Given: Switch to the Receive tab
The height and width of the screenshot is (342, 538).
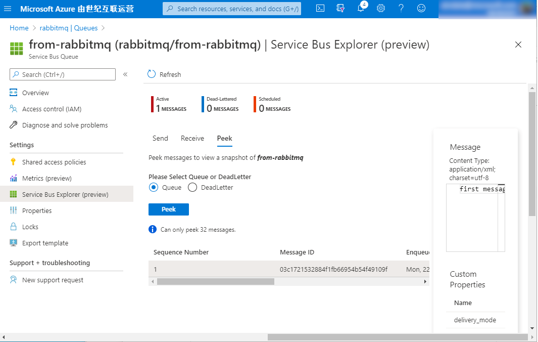Looking at the screenshot, I should tap(192, 138).
